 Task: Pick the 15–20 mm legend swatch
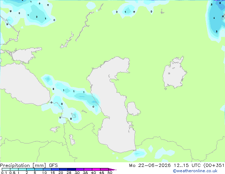(55, 169)
